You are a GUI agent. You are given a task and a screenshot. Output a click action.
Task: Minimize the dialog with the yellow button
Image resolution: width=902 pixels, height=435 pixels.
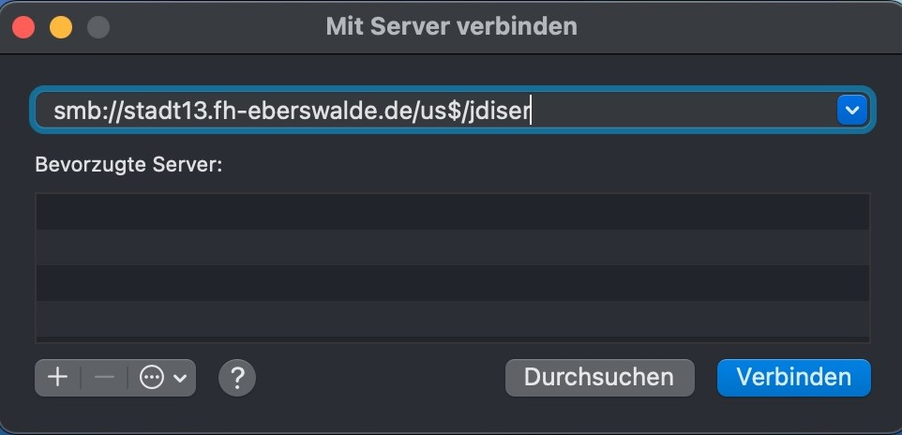pos(61,27)
